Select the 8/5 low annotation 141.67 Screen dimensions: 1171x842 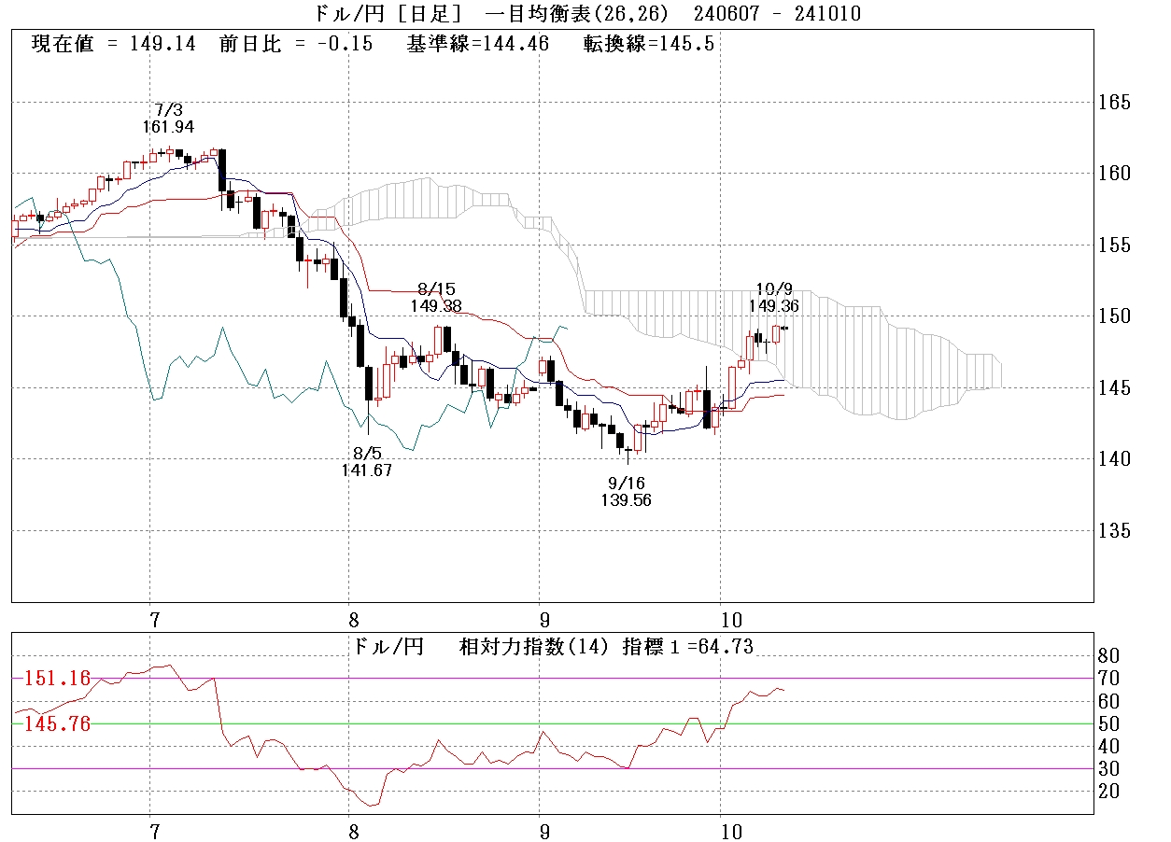367,470
